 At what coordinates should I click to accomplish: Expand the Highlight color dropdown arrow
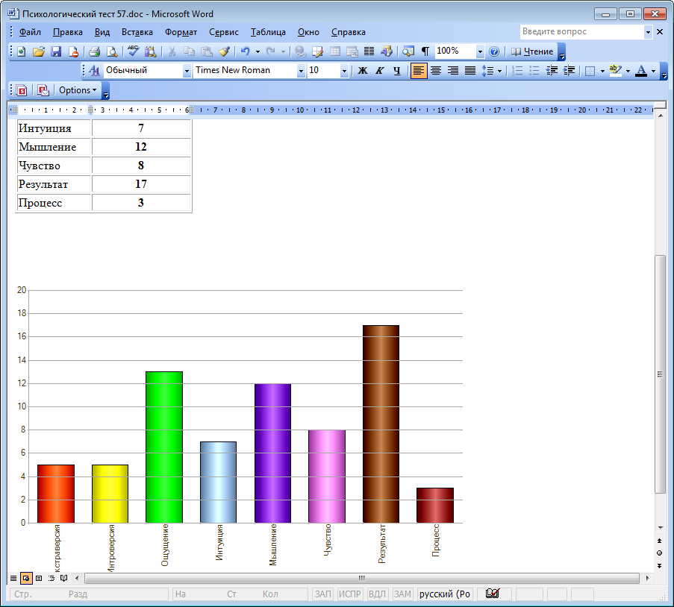628,71
